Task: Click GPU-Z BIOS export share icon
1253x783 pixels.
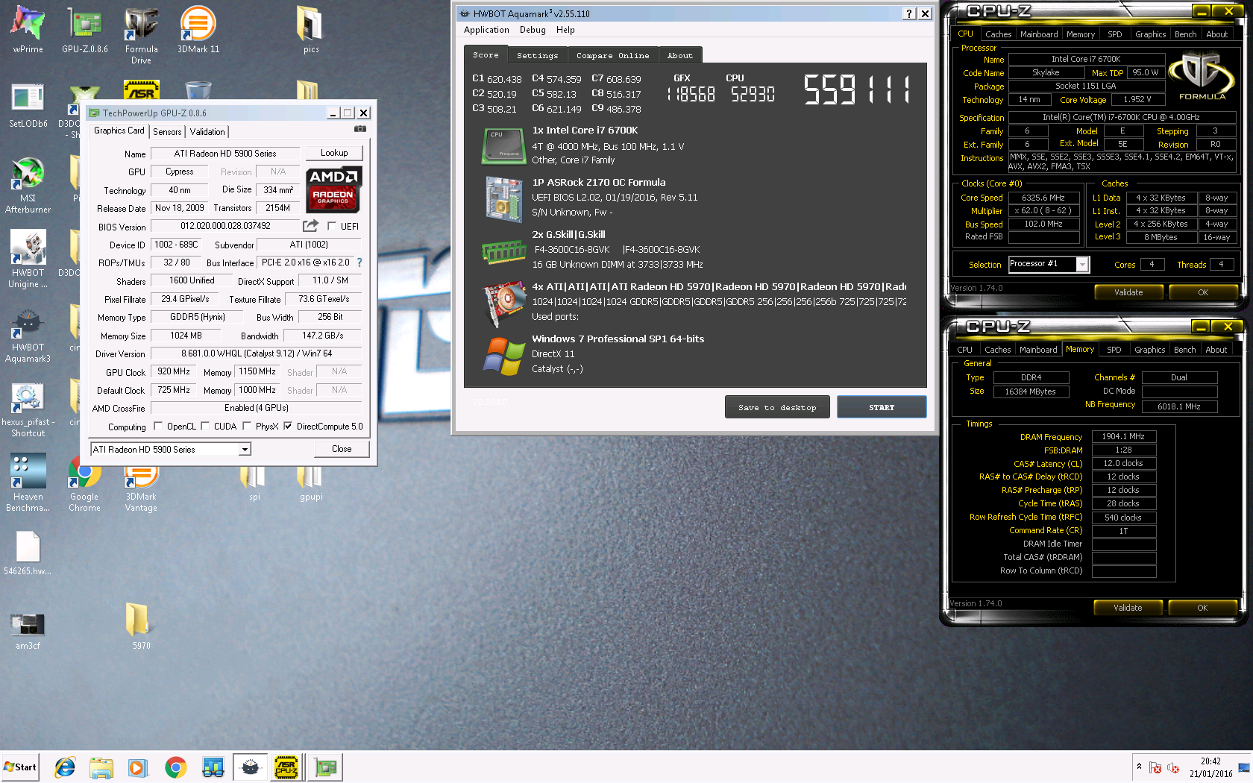Action: [310, 226]
